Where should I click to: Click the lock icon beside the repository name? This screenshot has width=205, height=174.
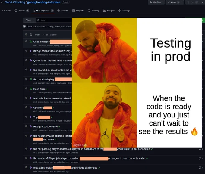click(2, 2)
